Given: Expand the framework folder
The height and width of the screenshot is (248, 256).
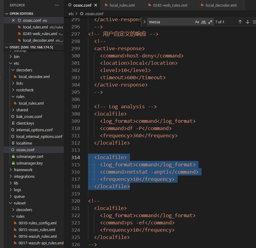Looking at the screenshot, I should pos(34,170).
